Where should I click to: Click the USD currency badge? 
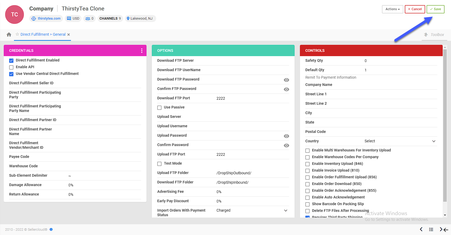(73, 19)
